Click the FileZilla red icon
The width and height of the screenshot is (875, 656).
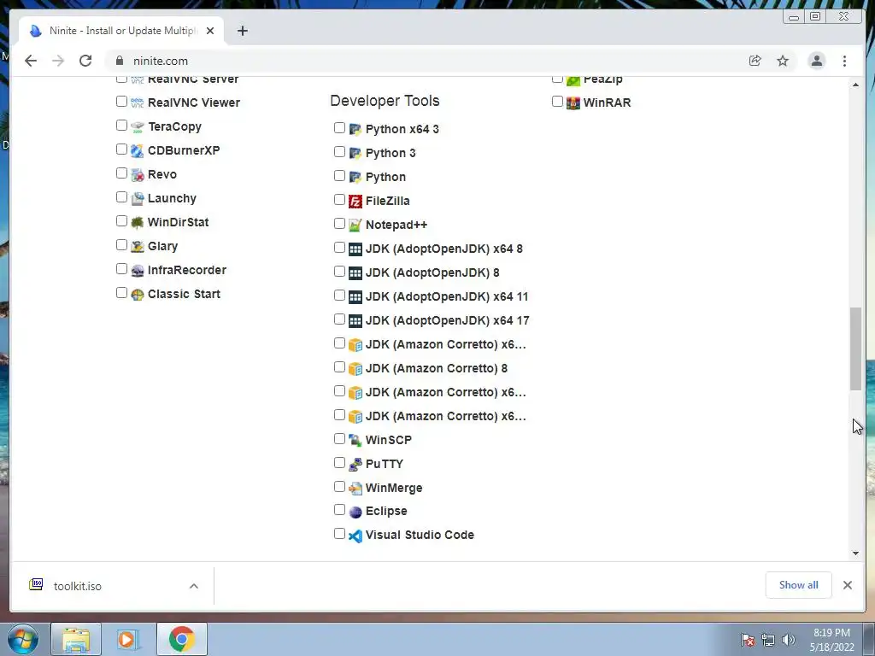pos(355,202)
